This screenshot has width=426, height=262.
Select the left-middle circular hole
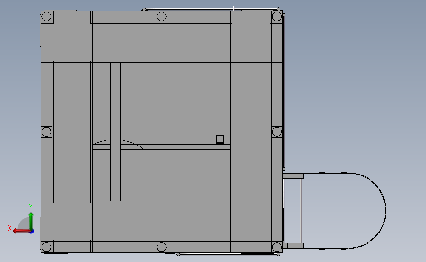(46, 132)
